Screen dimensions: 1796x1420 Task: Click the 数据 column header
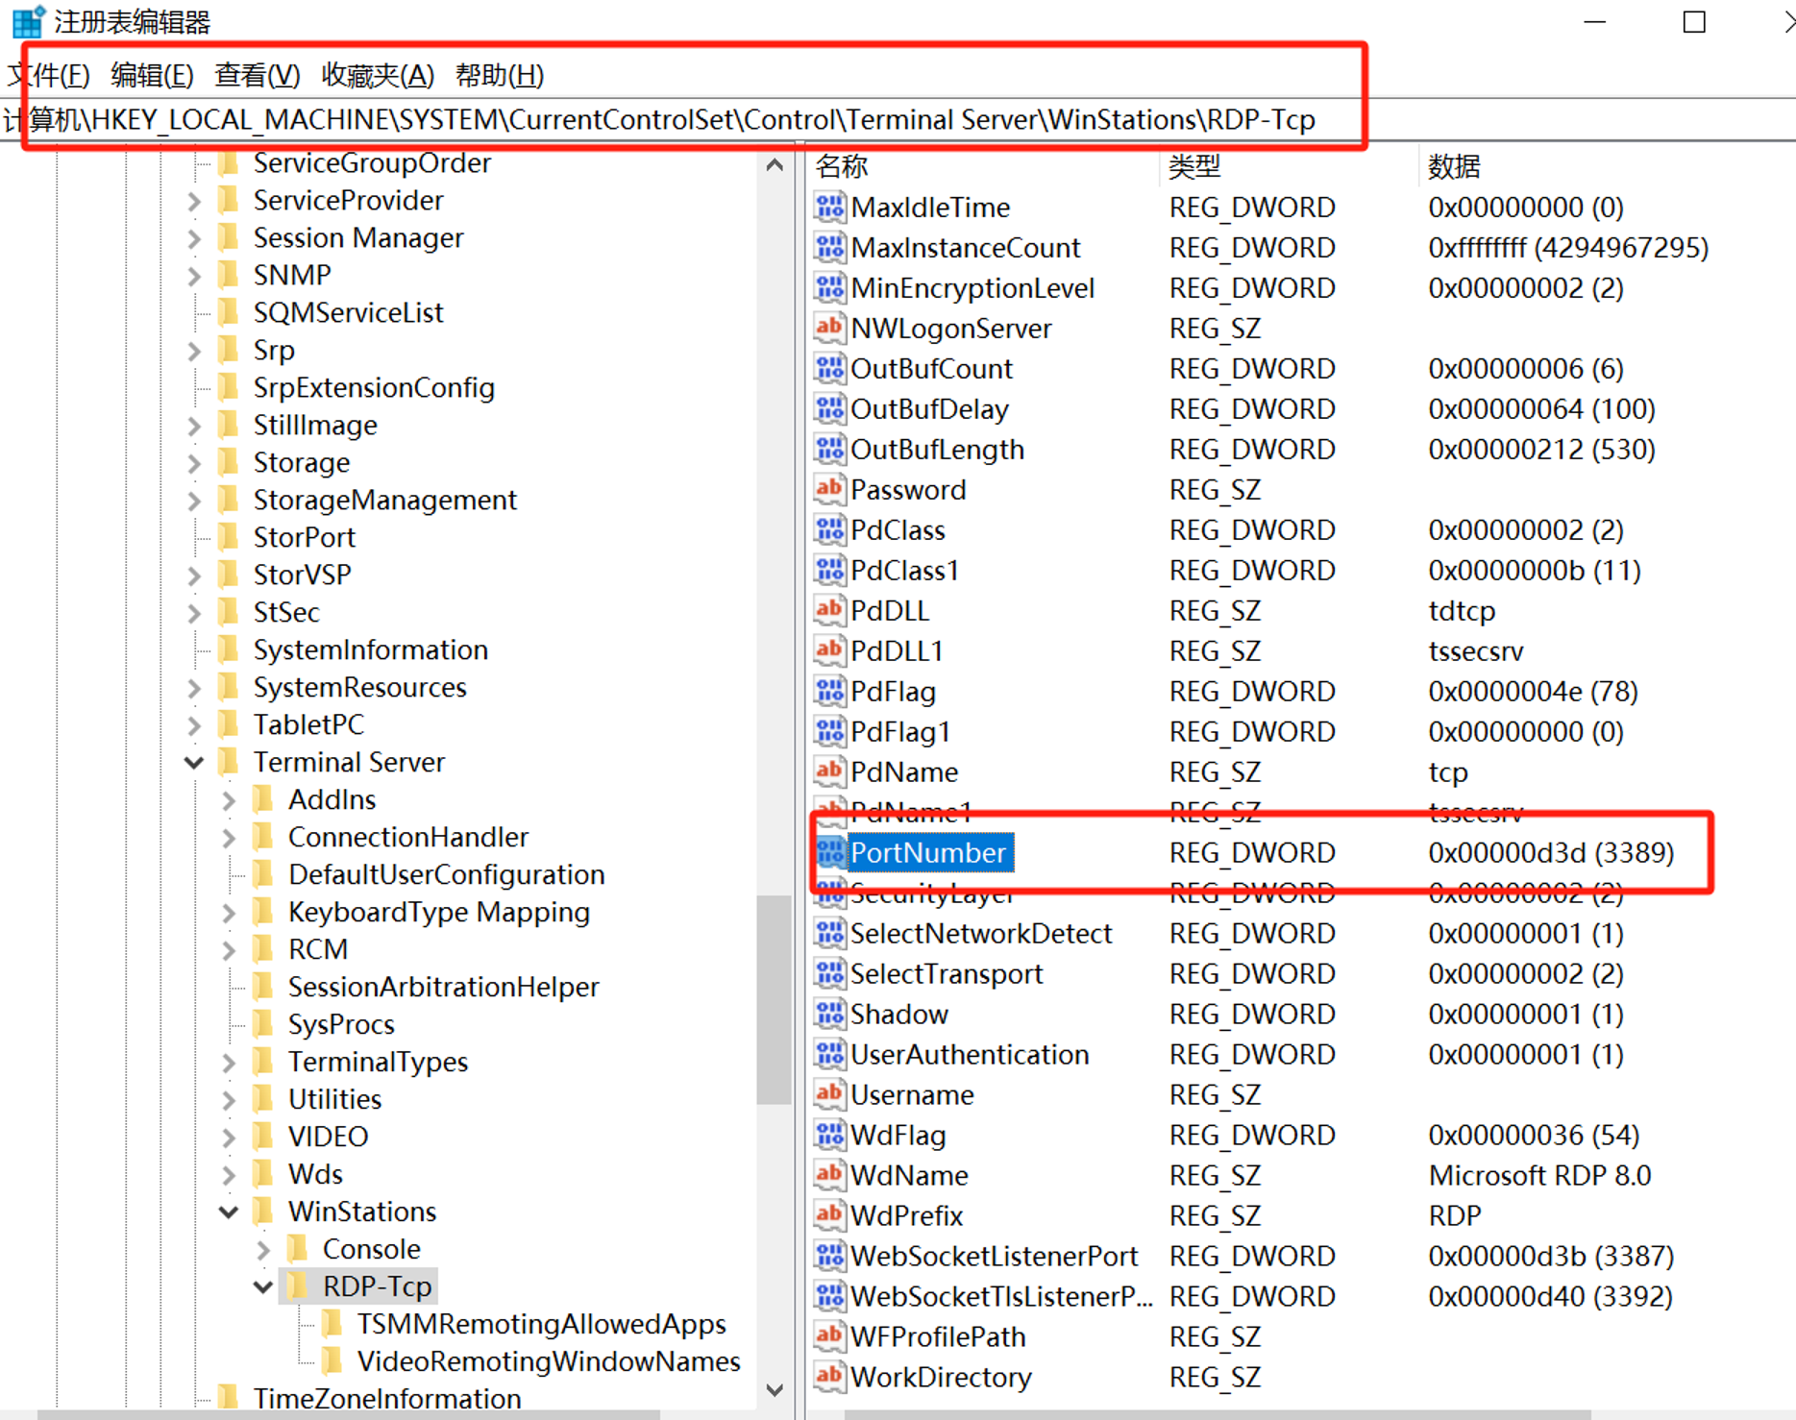(1453, 166)
